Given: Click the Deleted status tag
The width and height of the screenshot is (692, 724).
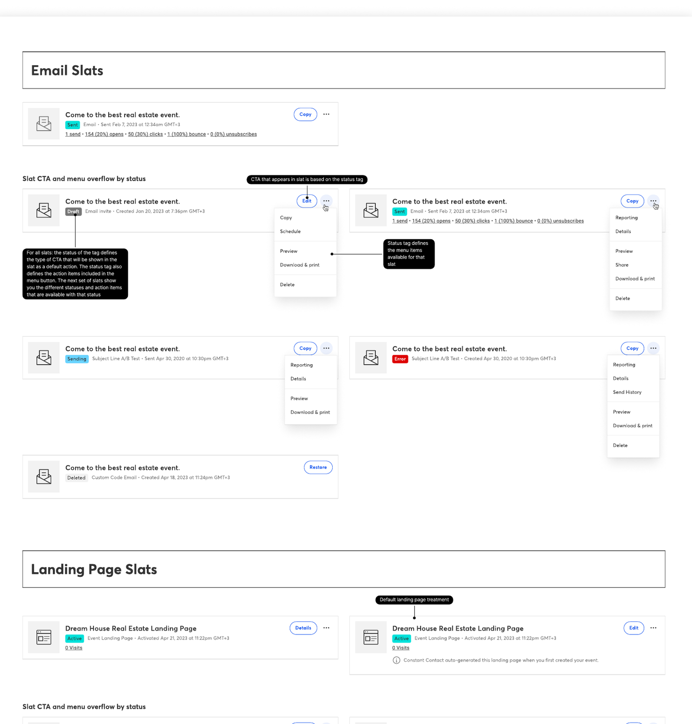Looking at the screenshot, I should 77,478.
